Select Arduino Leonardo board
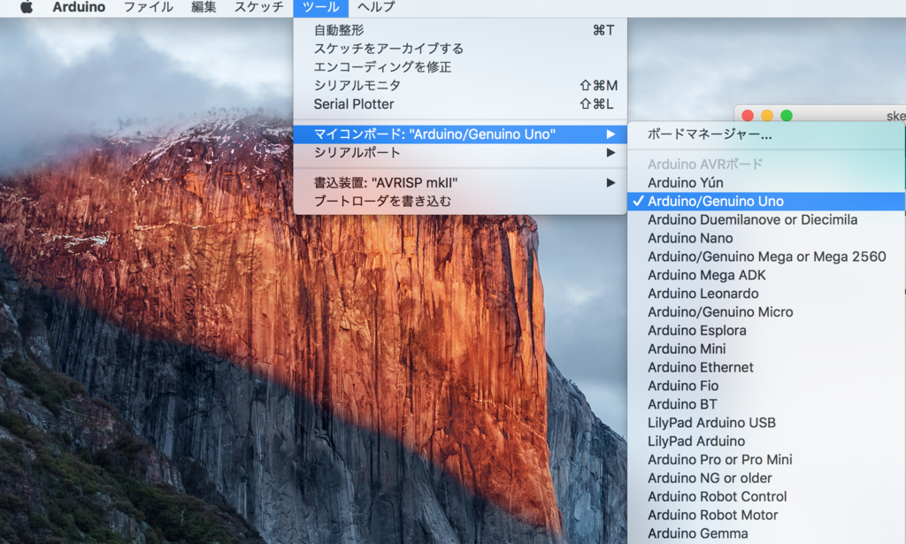Image resolution: width=906 pixels, height=544 pixels. pos(766,294)
